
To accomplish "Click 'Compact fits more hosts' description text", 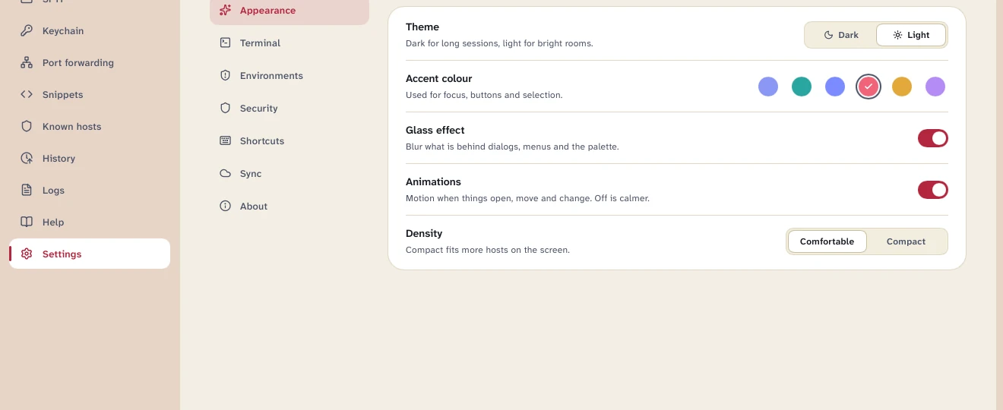I will pyautogui.click(x=488, y=250).
